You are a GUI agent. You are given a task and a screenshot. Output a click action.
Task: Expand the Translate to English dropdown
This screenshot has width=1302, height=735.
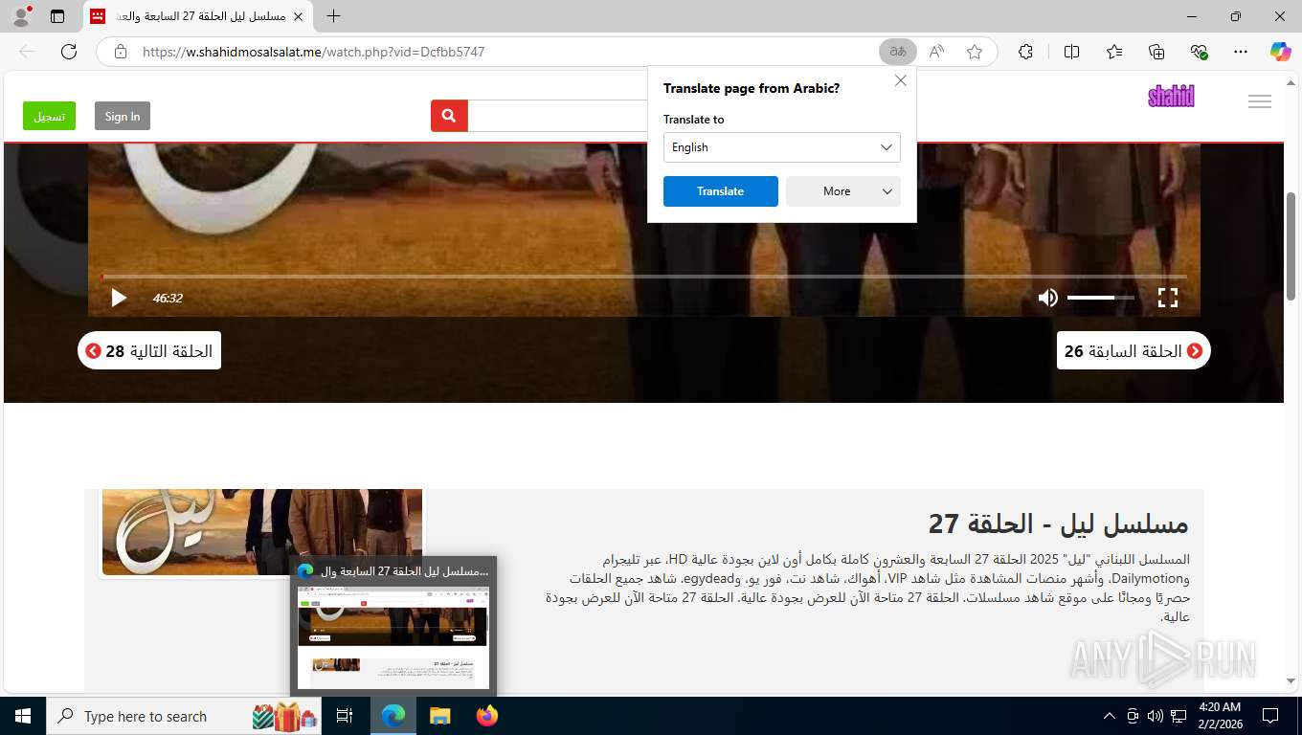tap(782, 147)
